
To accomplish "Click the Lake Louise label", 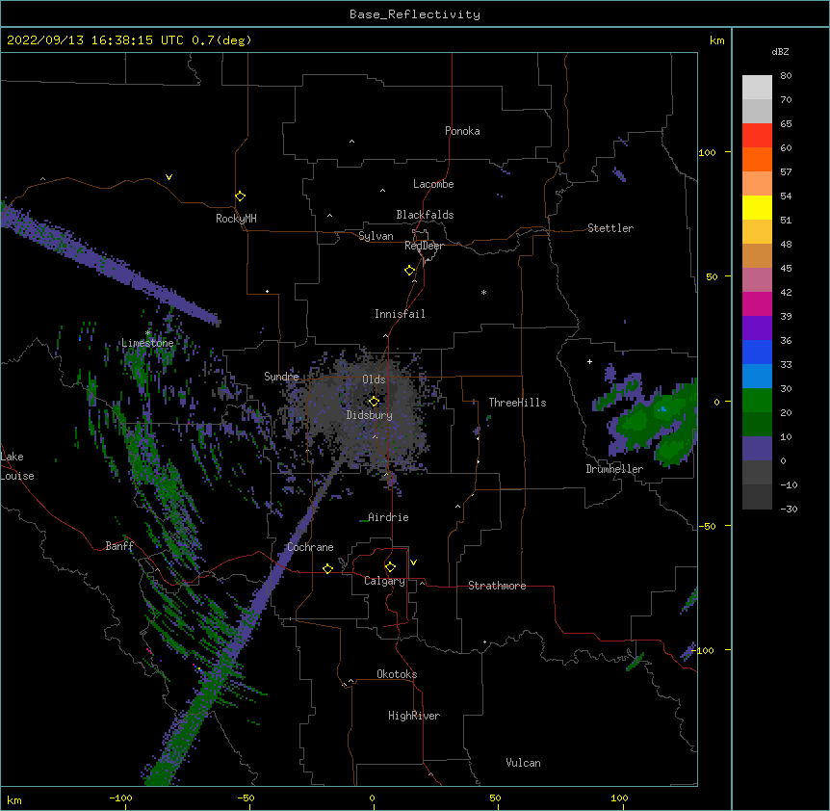I will (16, 466).
